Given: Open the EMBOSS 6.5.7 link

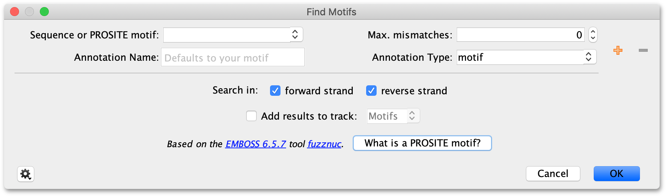Looking at the screenshot, I should coord(256,144).
